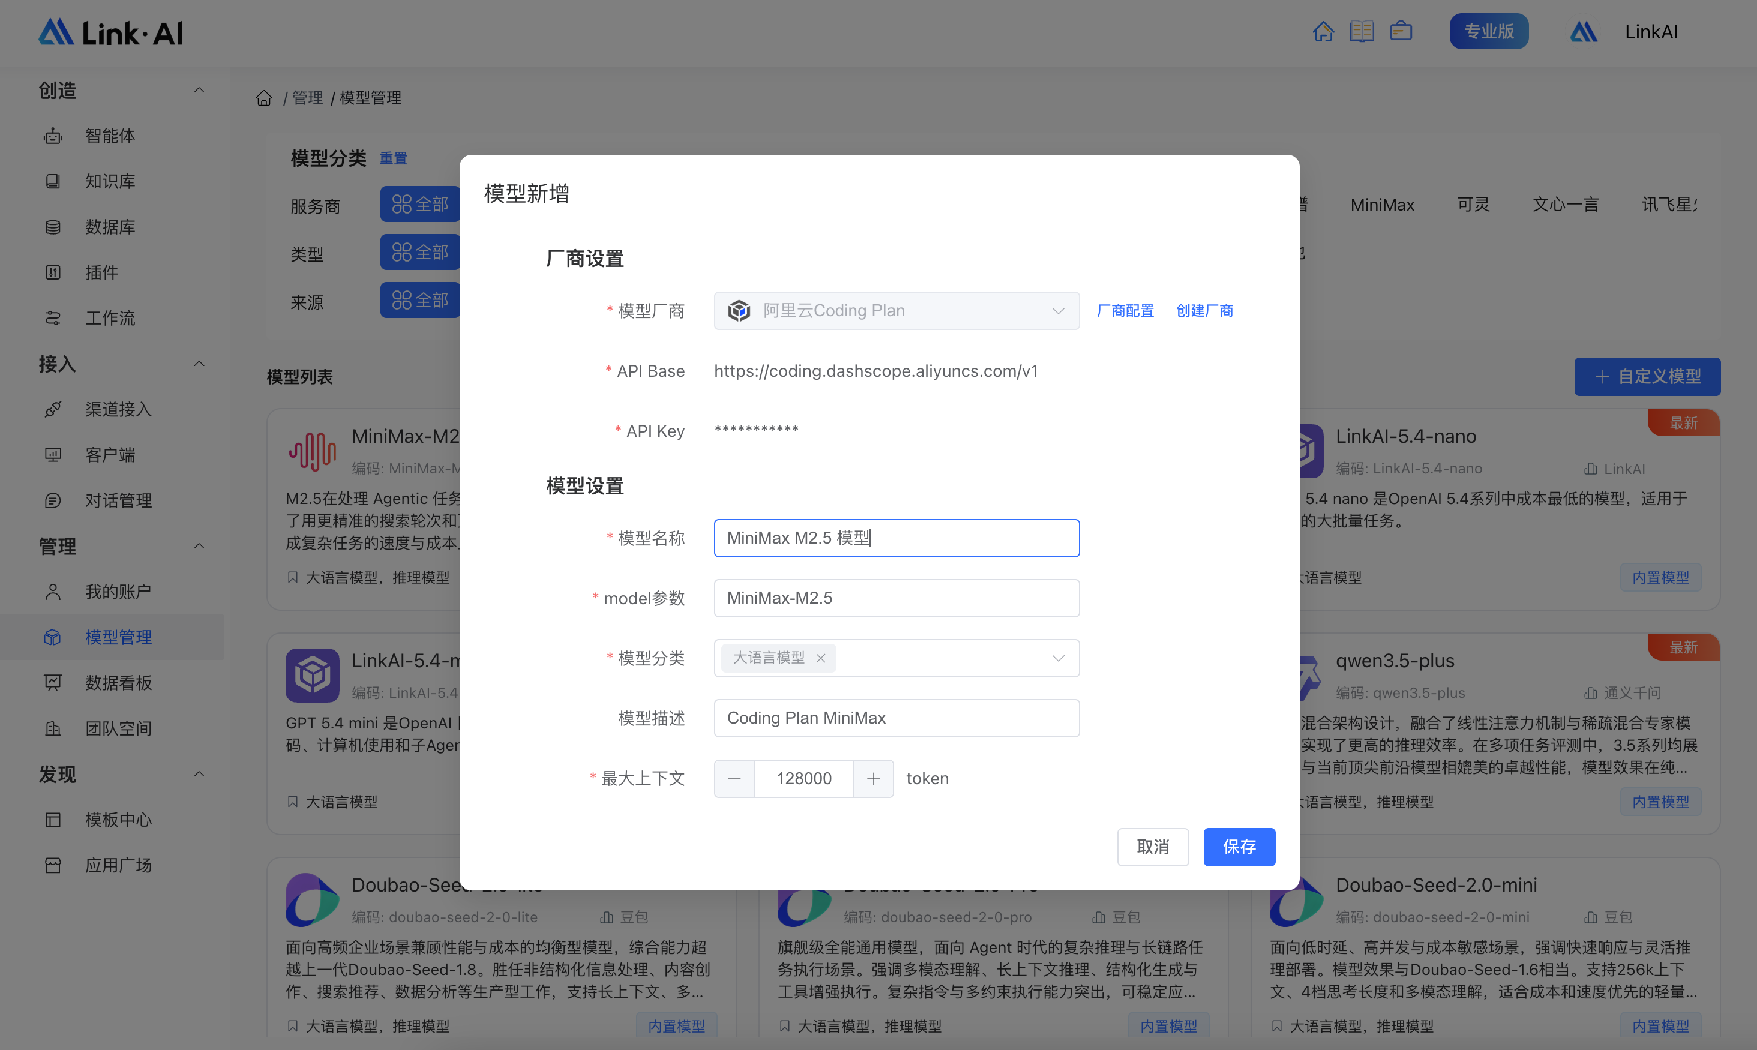Viewport: 1757px width, 1050px height.
Task: Decrease max context with minus button
Action: [x=734, y=778]
